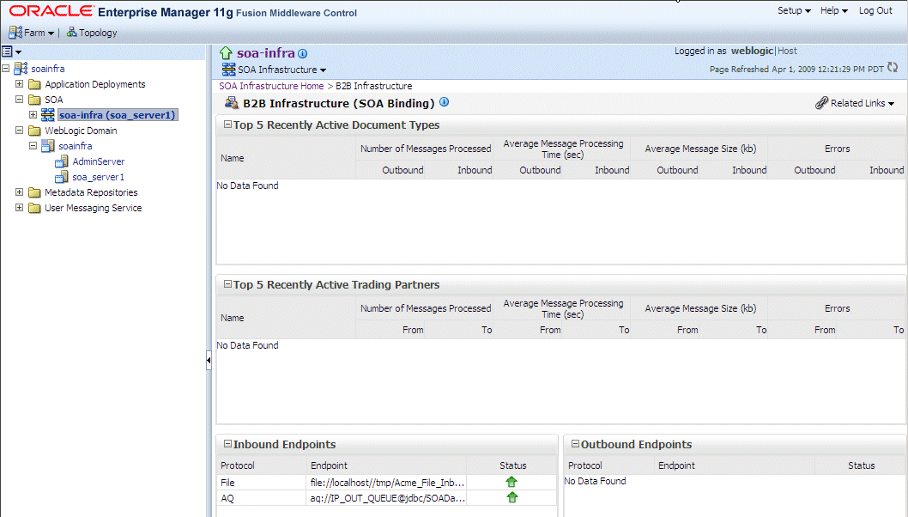Click the page refresh icon
The height and width of the screenshot is (517, 908).
893,68
